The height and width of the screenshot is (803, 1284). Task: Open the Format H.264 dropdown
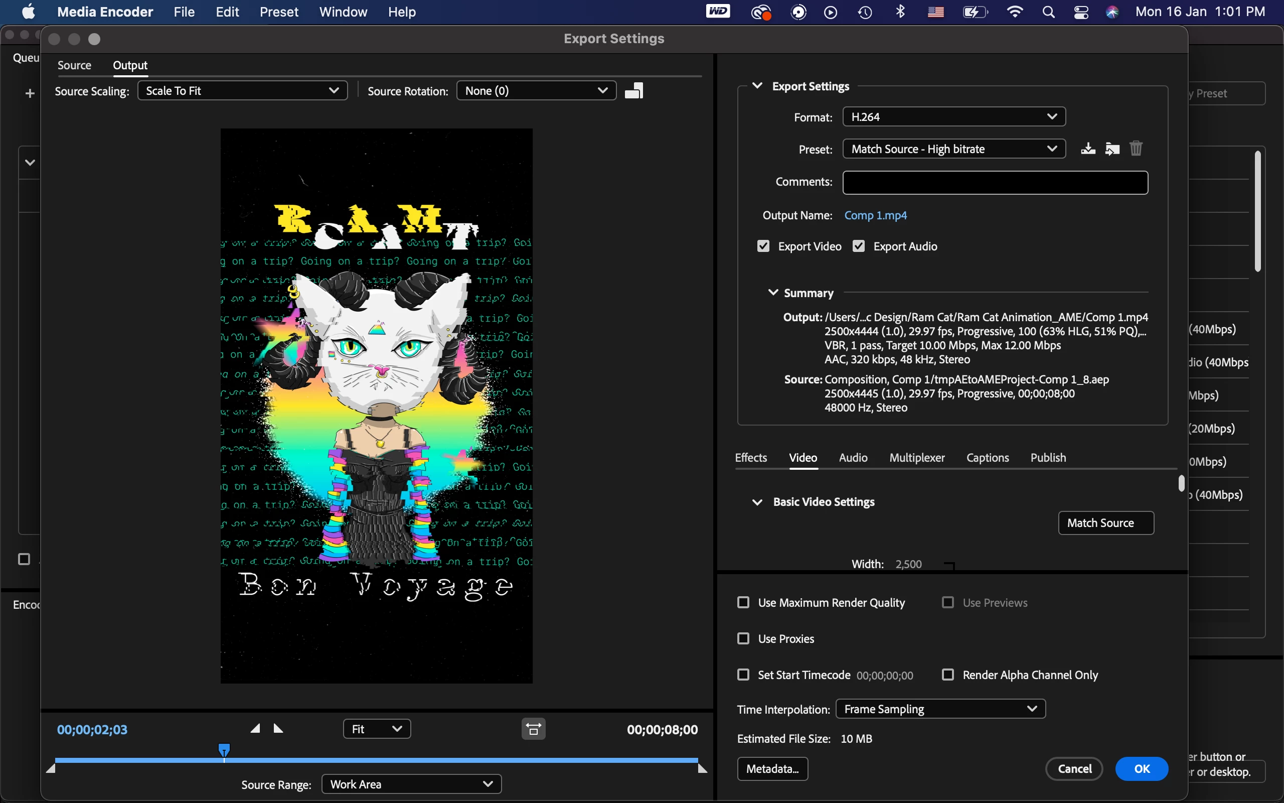click(953, 117)
